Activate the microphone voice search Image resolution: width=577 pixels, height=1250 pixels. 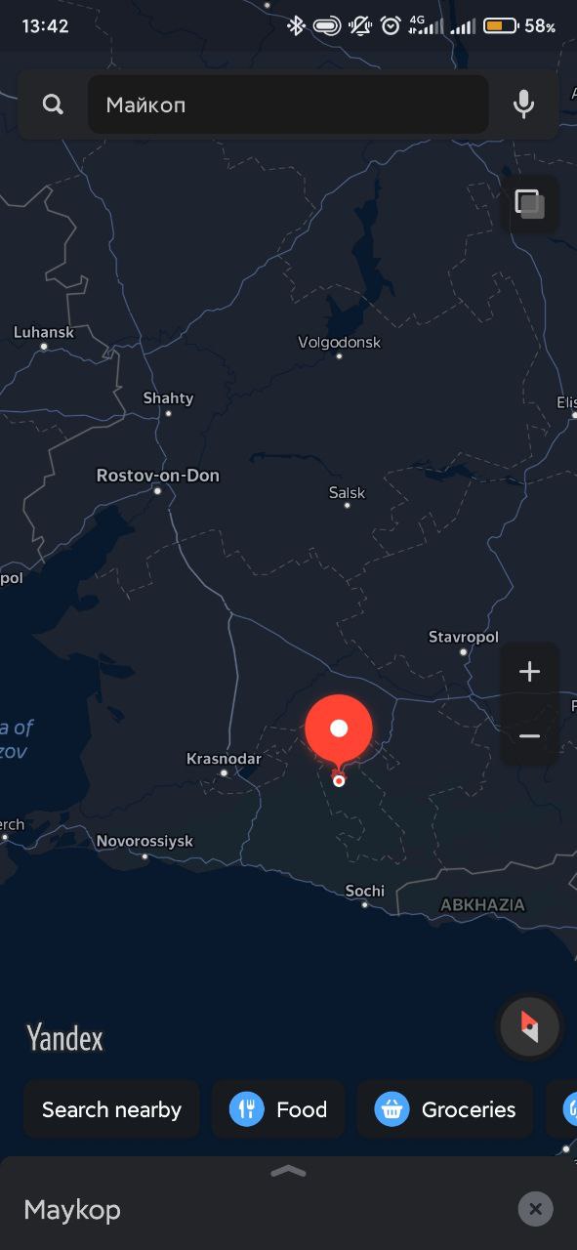(524, 104)
